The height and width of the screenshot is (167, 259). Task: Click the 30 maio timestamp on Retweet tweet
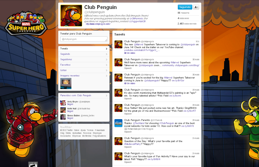(196, 75)
